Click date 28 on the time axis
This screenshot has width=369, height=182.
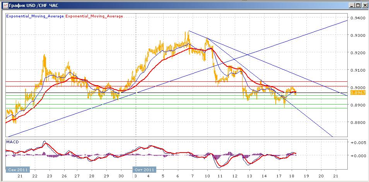[x=92, y=176]
